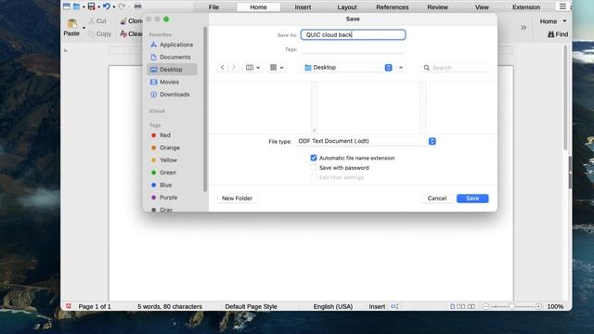Click the New Folder button
The image size is (594, 334).
(x=238, y=199)
